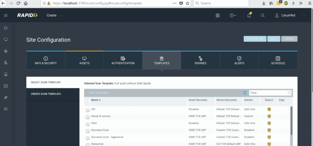Click the refresh icon beside the Filter box
Screen dimensions: 313x146
(245, 93)
